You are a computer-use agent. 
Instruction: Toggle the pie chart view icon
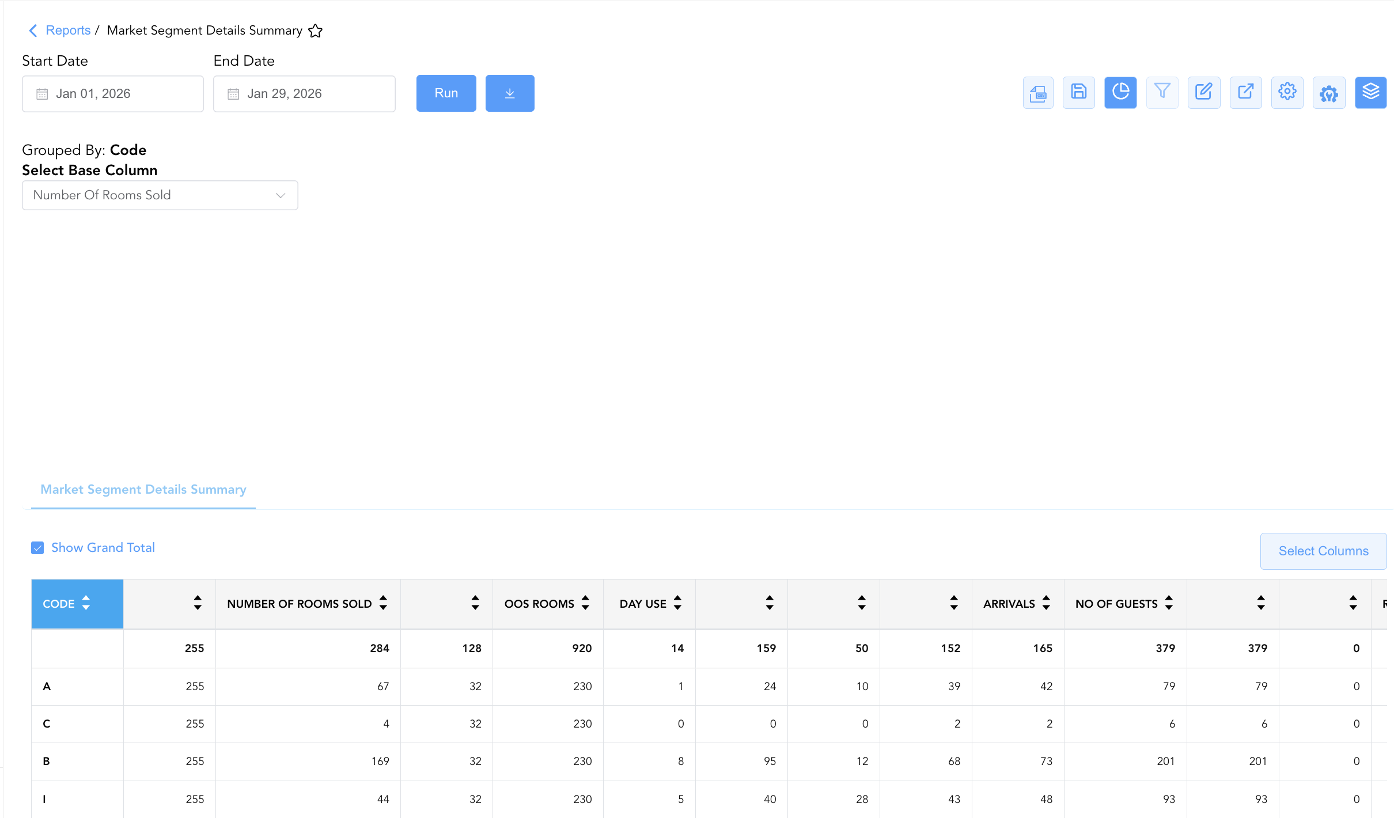(1120, 93)
